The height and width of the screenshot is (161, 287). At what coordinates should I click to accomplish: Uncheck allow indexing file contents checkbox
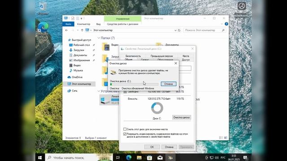click(125, 134)
